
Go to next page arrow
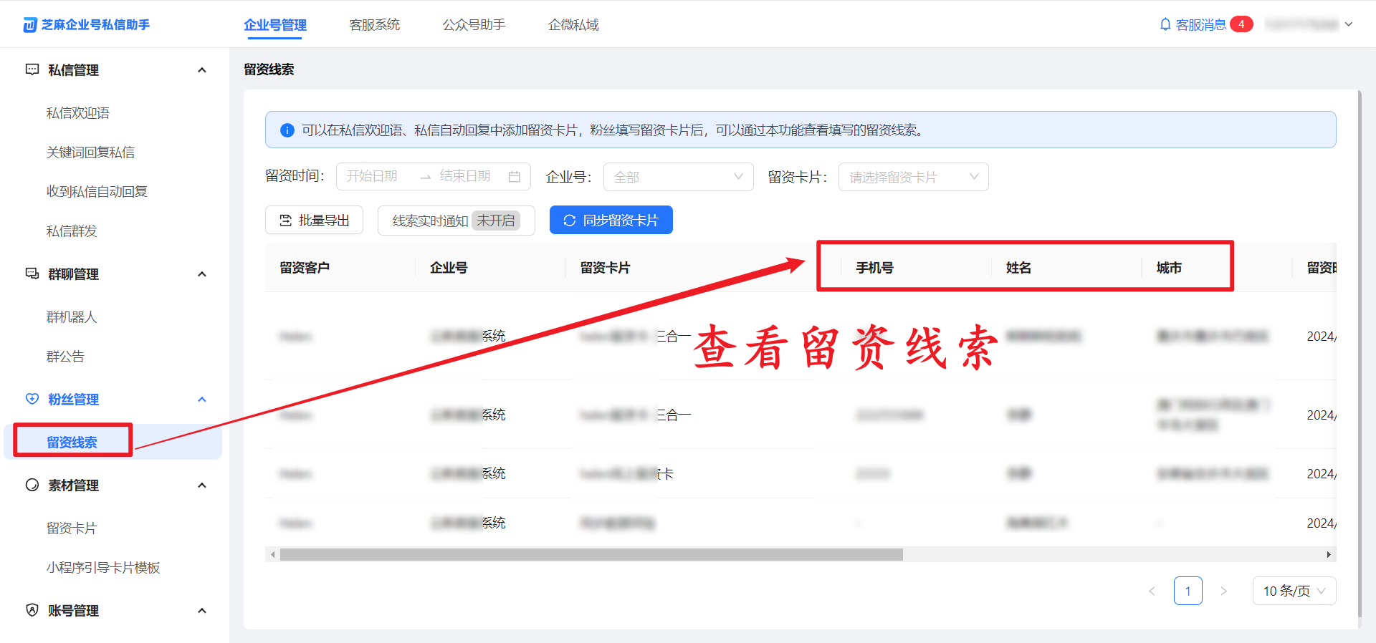(x=1223, y=591)
